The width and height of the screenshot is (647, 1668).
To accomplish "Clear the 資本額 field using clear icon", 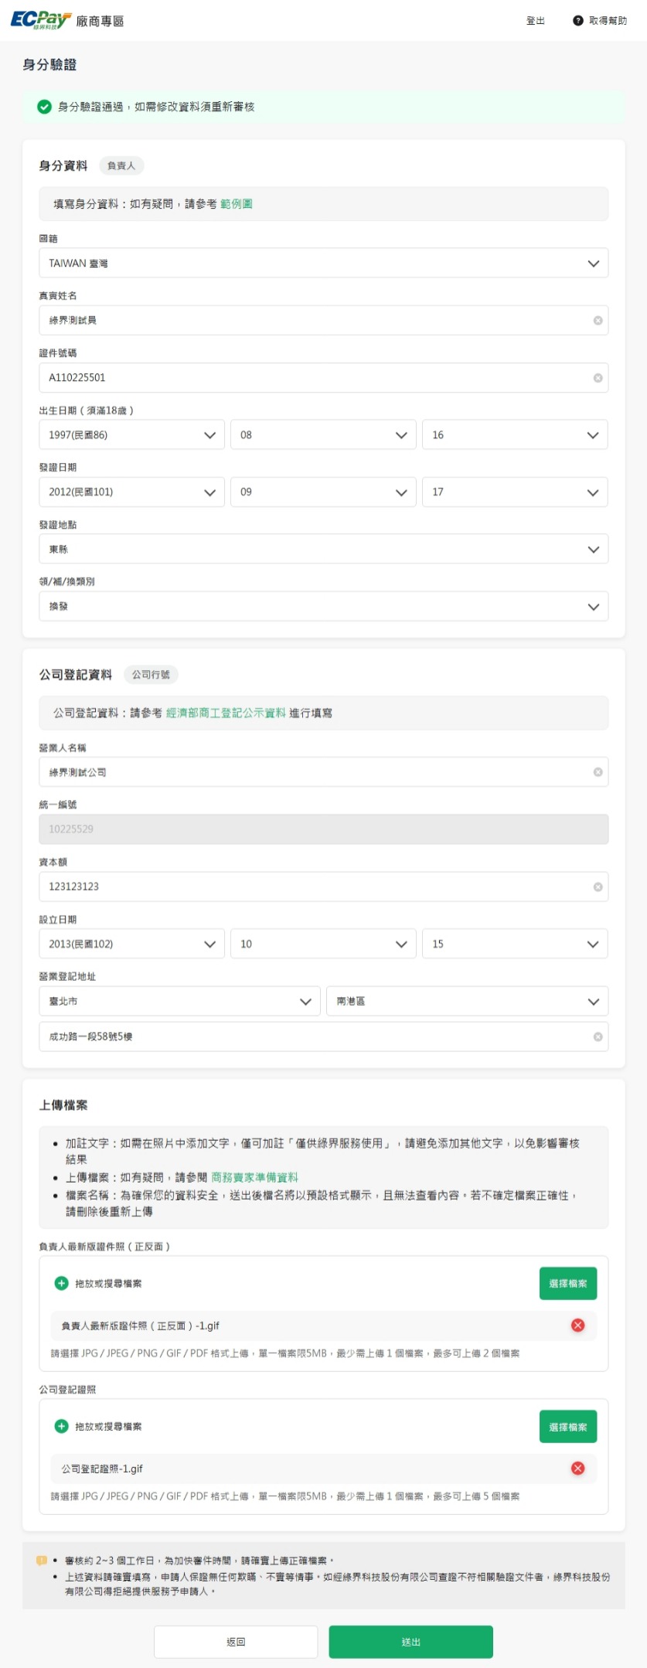I will pos(598,887).
